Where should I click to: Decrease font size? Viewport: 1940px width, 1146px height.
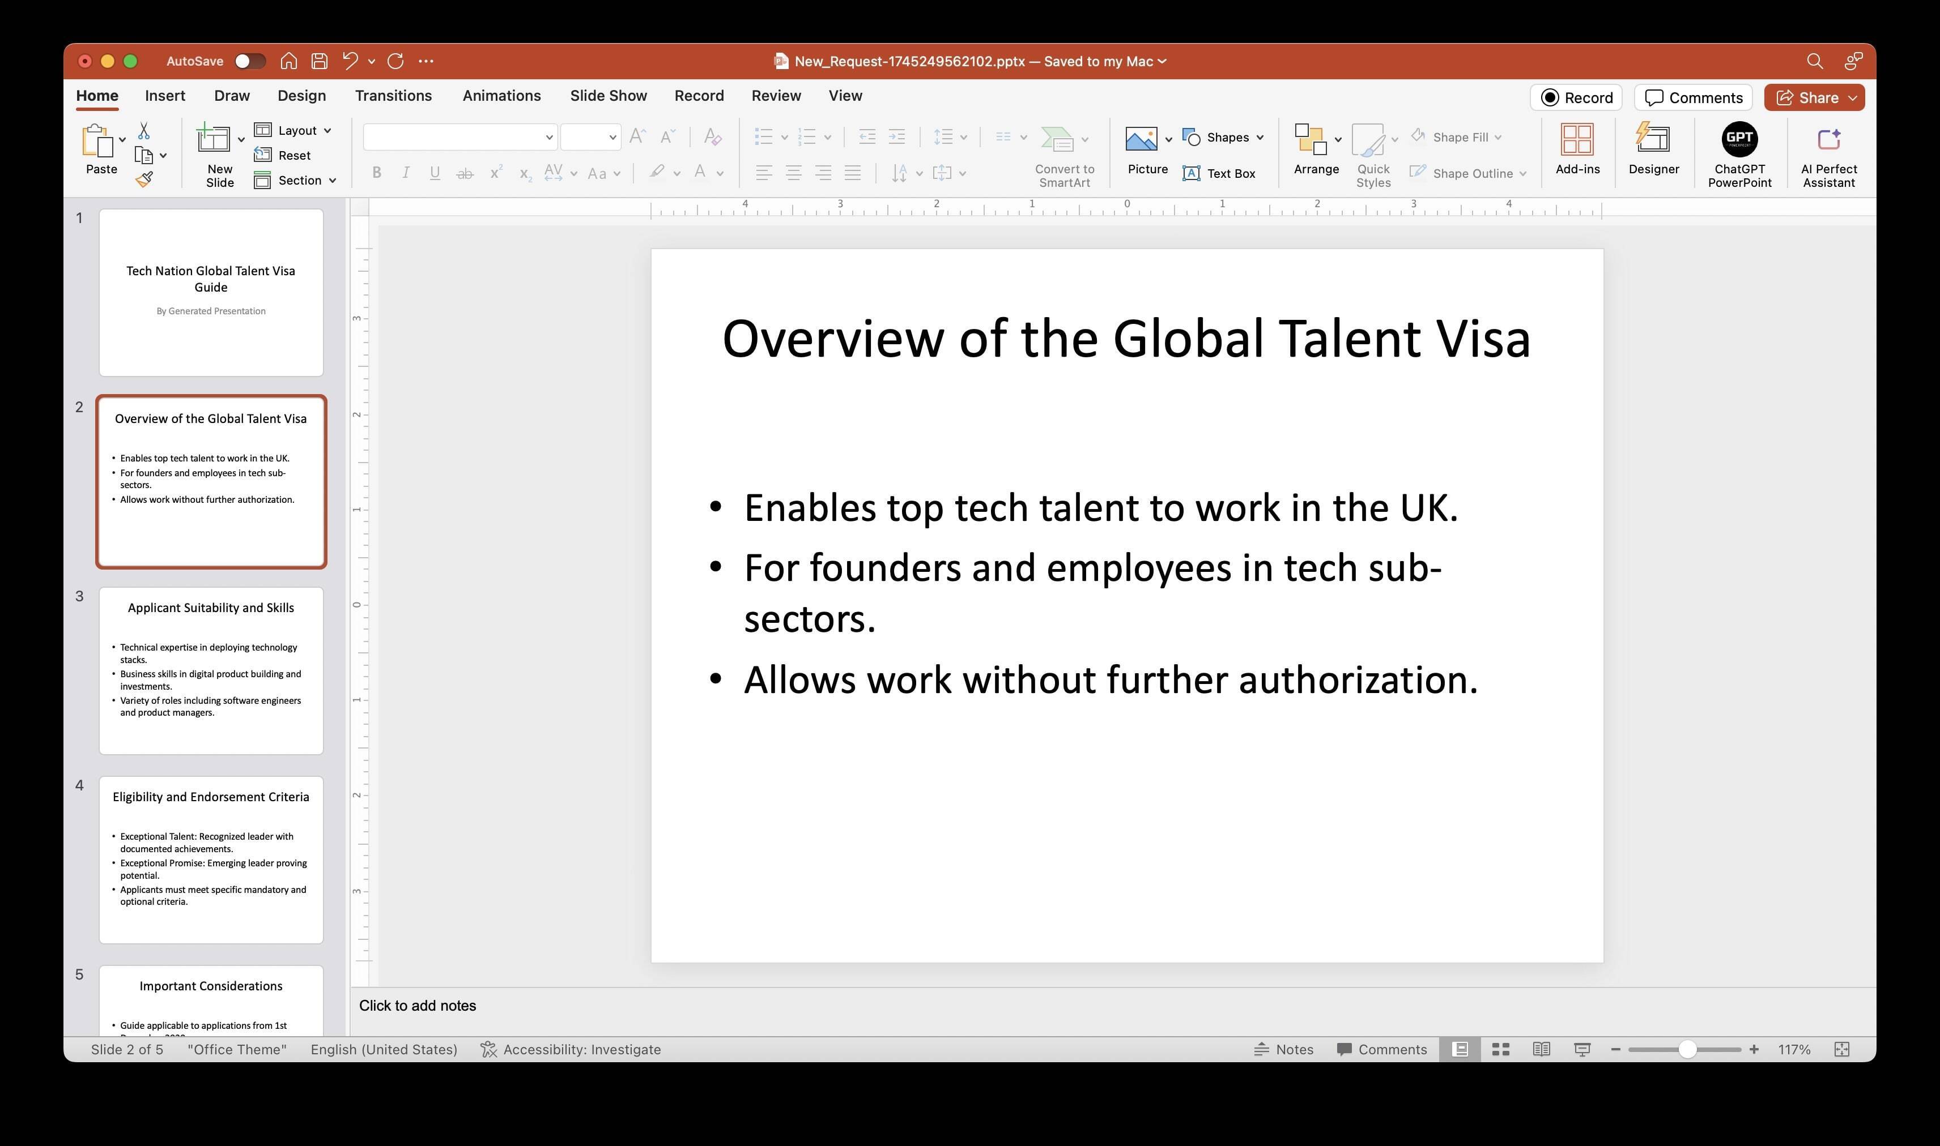667,138
